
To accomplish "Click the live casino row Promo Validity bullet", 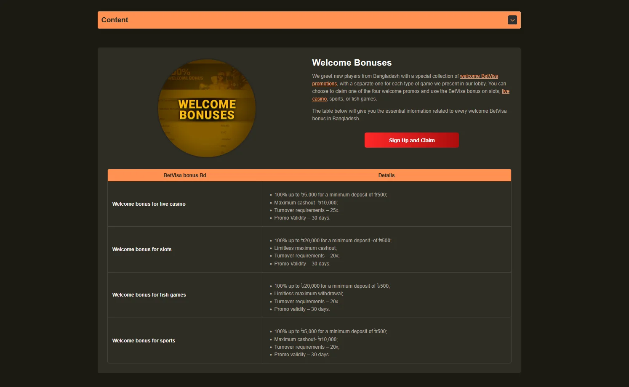I will point(302,218).
